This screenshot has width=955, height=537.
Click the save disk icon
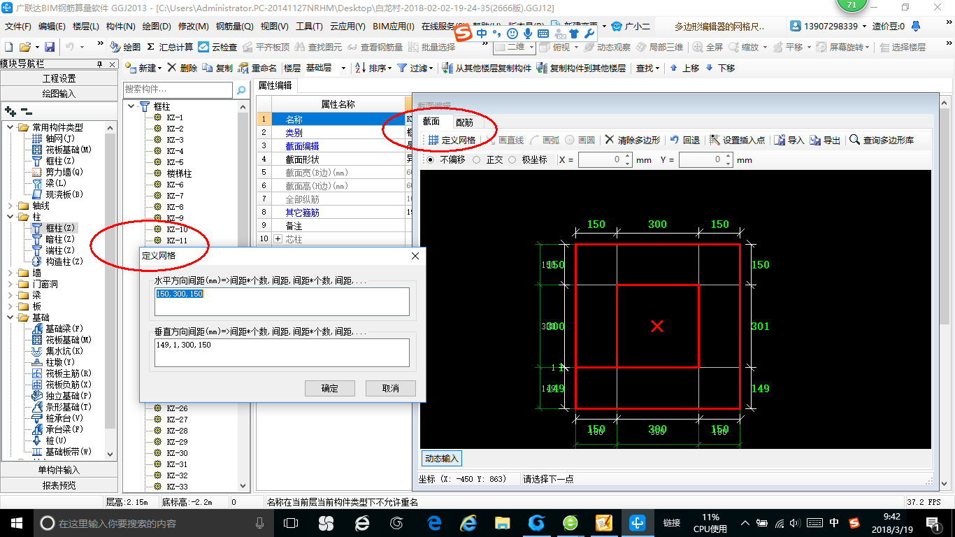click(50, 47)
